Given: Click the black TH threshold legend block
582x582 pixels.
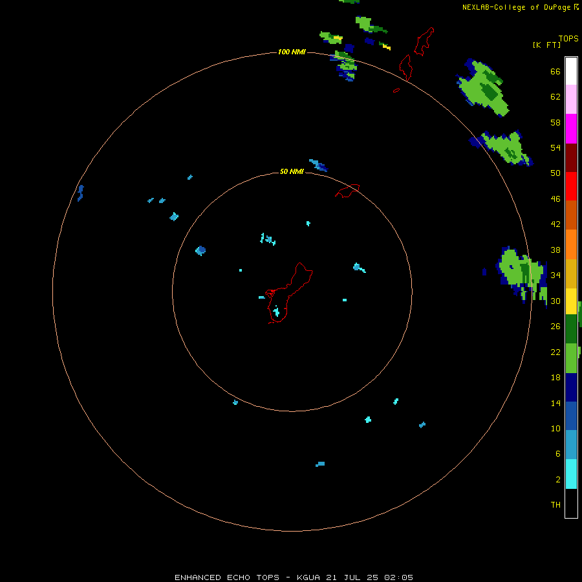Looking at the screenshot, I should [571, 503].
